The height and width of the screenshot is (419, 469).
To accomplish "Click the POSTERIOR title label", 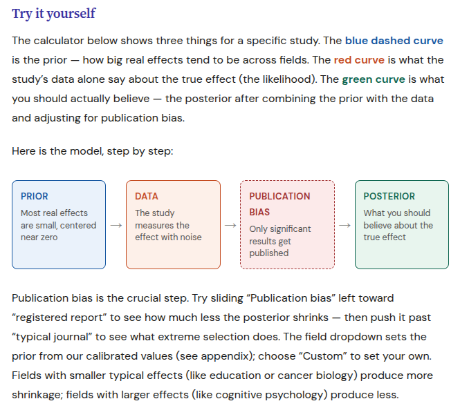I will pos(389,196).
